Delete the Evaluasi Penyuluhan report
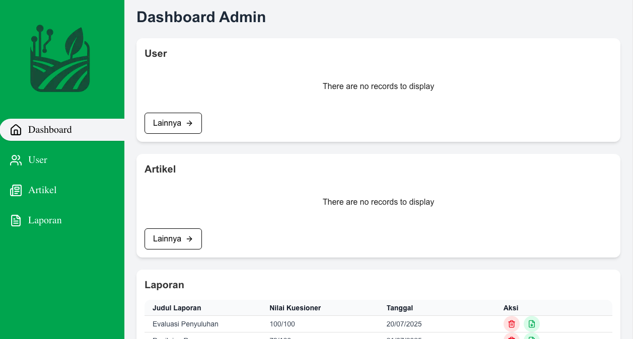 511,324
